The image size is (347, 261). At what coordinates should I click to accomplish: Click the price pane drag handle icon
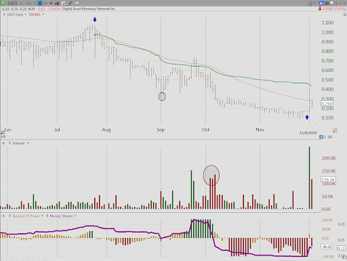4,14
